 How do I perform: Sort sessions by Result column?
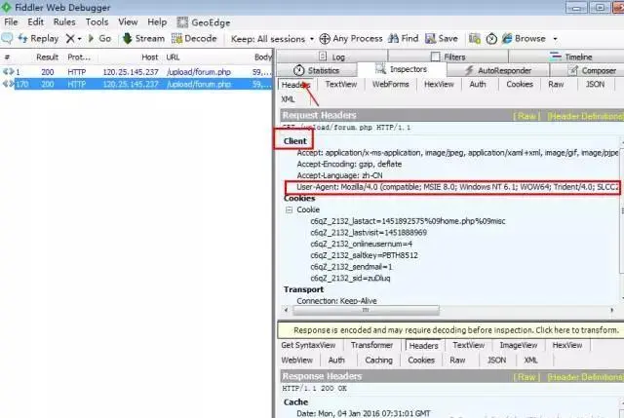47,57
